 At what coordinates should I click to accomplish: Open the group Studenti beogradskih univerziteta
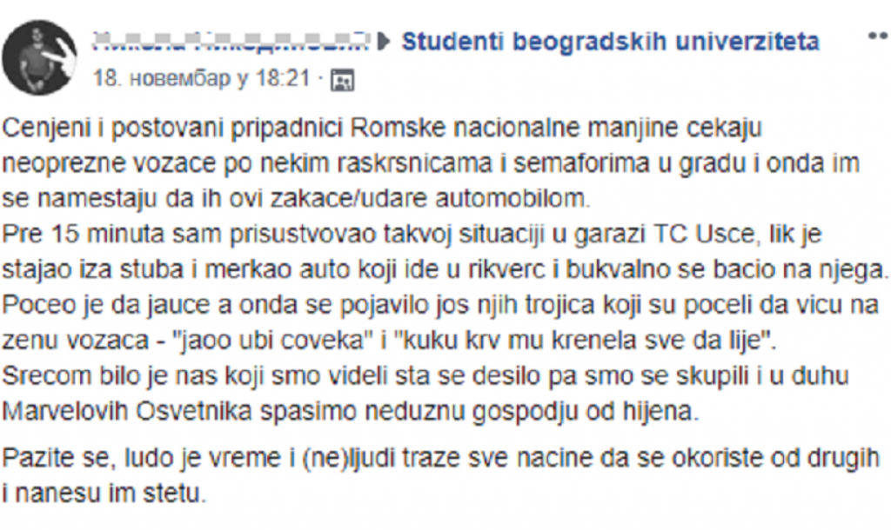(x=609, y=39)
